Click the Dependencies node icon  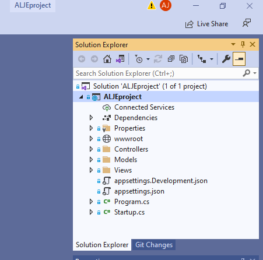(107, 118)
